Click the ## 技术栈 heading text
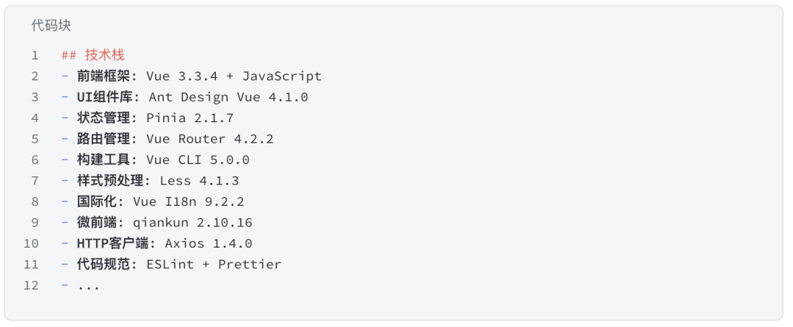This screenshot has width=793, height=327. [x=93, y=55]
